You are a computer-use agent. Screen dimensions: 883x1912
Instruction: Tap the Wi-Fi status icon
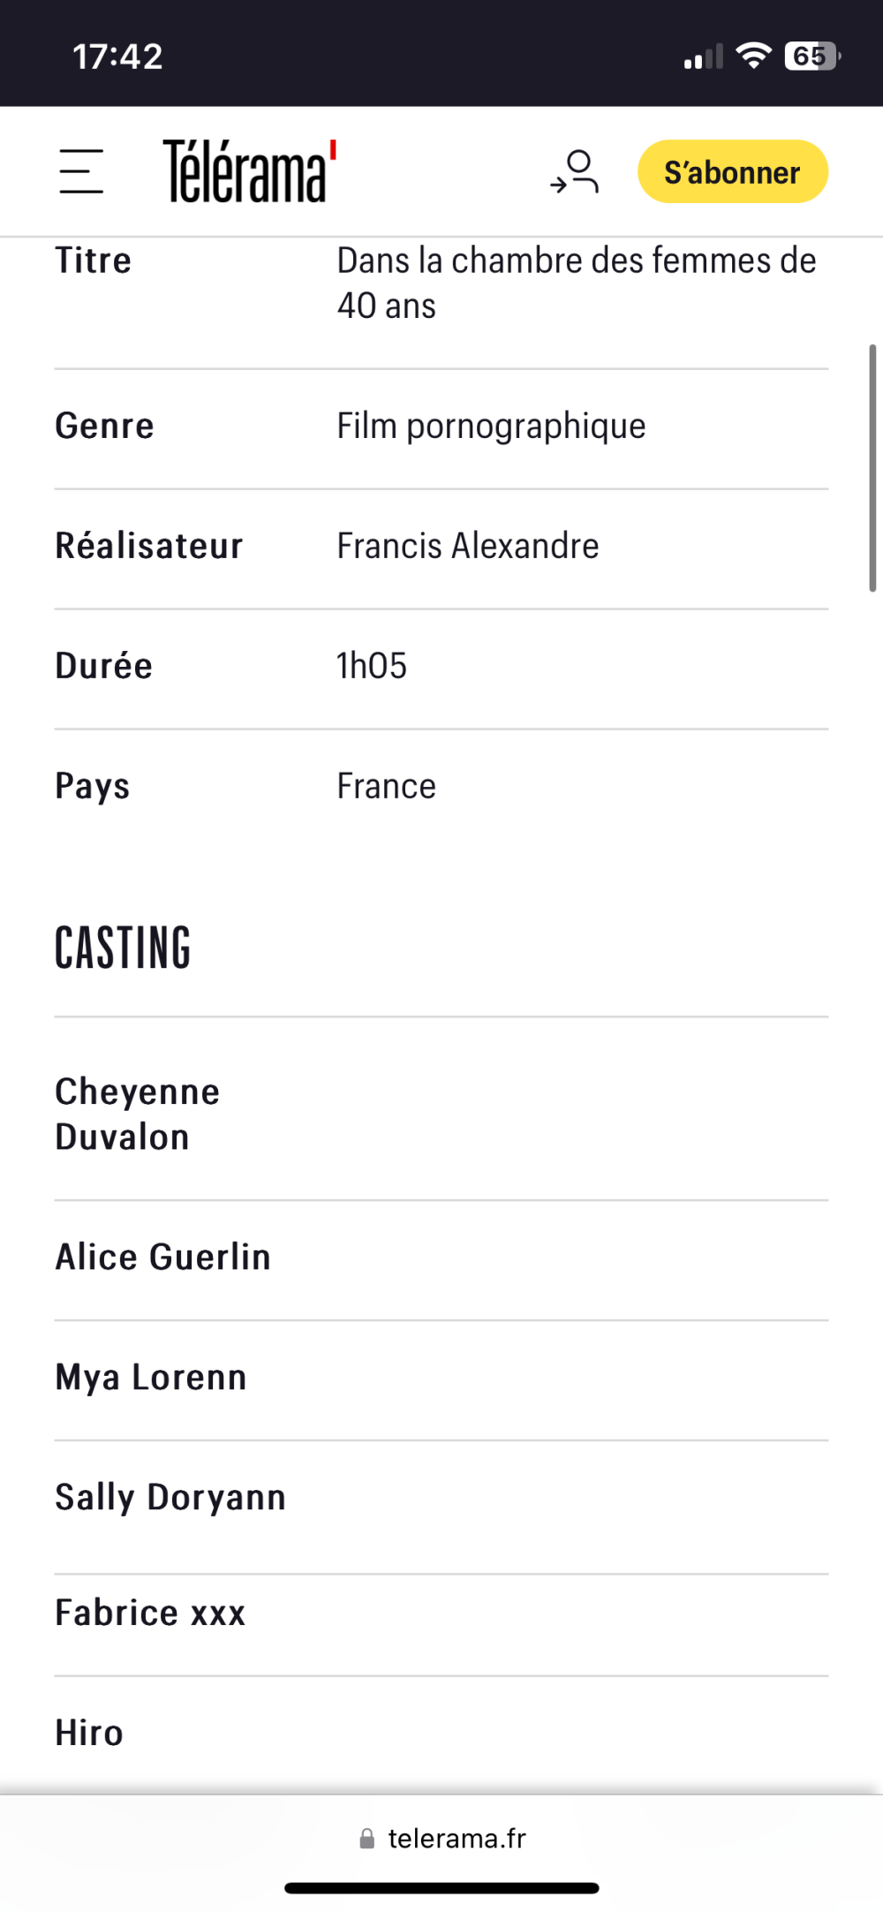(x=754, y=56)
